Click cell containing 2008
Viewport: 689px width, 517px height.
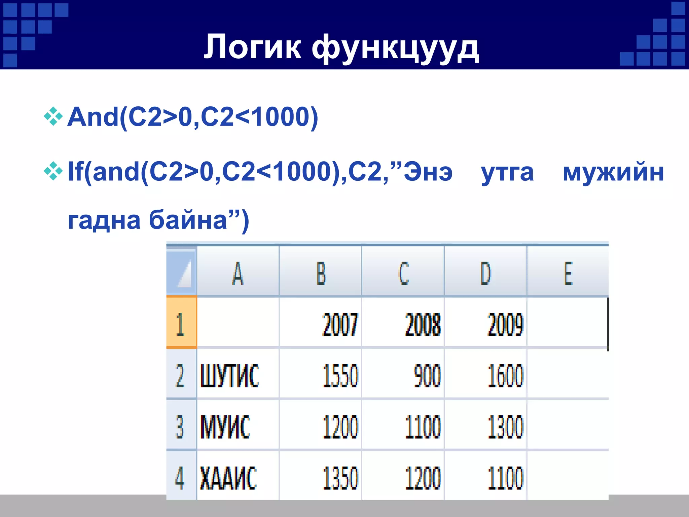point(403,322)
